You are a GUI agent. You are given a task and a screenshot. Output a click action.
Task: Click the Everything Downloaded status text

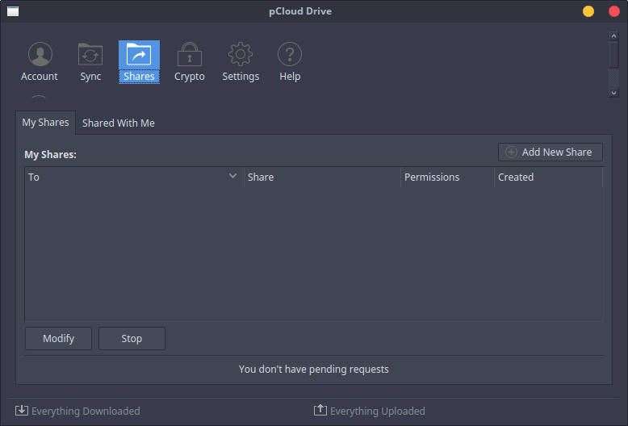coord(86,411)
